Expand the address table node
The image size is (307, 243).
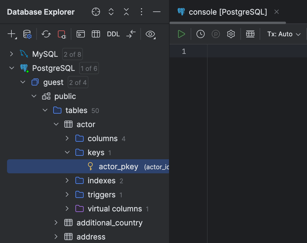click(x=56, y=237)
